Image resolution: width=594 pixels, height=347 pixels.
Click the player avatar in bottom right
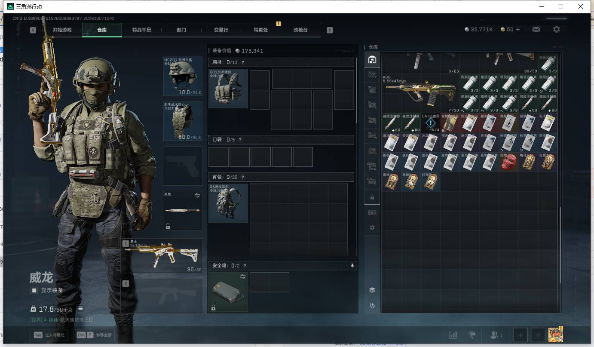tap(556, 335)
